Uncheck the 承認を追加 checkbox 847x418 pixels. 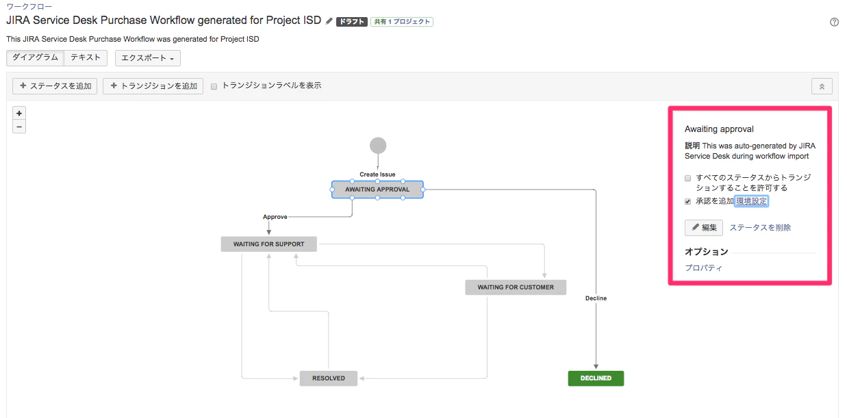(x=688, y=201)
